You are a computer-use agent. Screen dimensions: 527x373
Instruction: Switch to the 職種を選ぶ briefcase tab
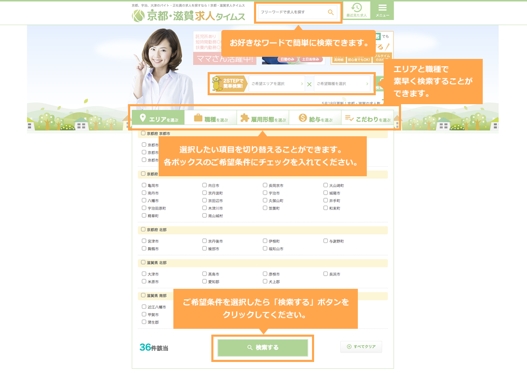[211, 118]
